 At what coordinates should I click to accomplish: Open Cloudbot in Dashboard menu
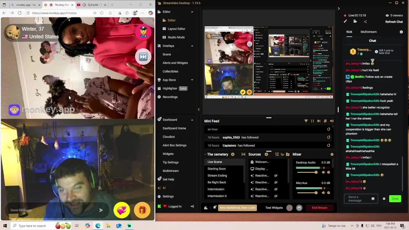coord(169,137)
